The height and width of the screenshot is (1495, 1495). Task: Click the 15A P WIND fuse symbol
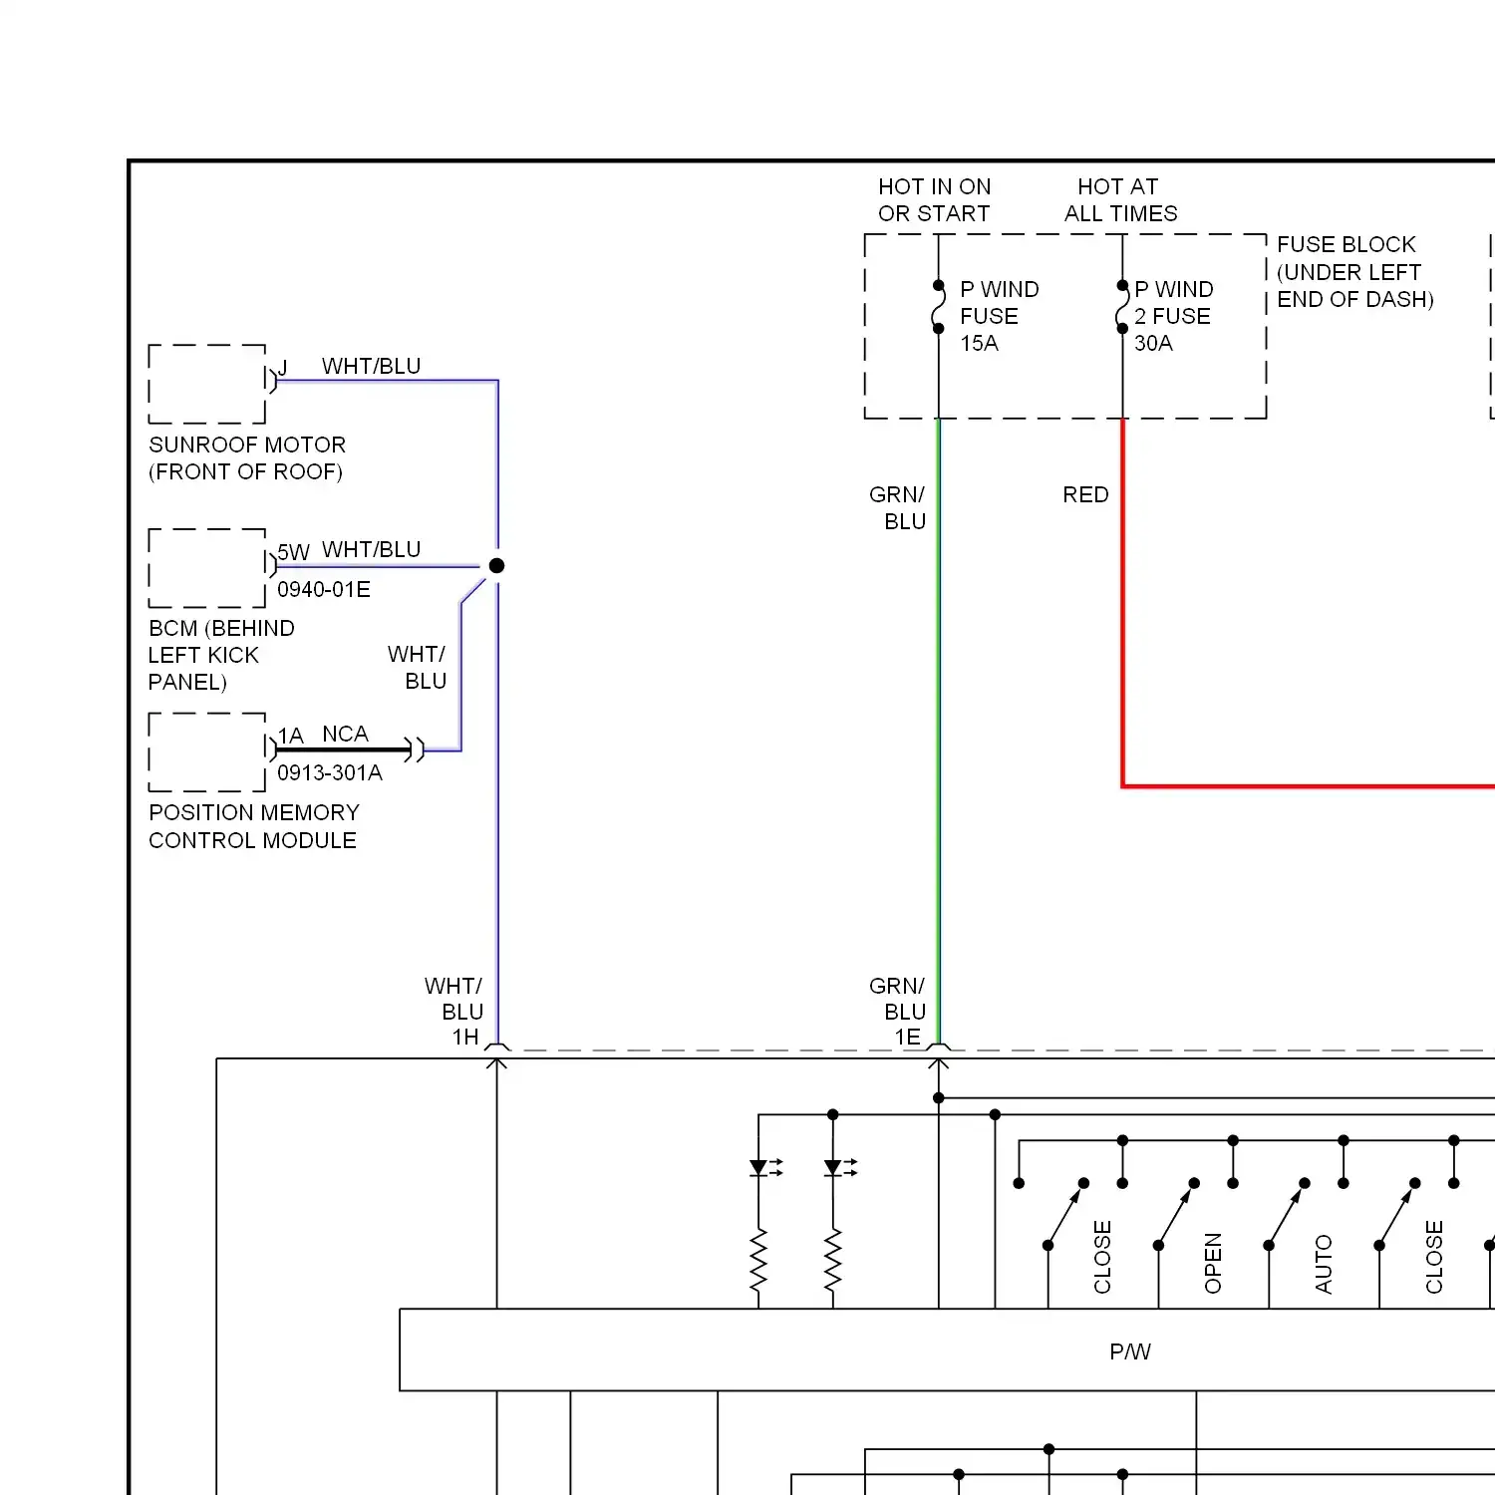click(938, 307)
